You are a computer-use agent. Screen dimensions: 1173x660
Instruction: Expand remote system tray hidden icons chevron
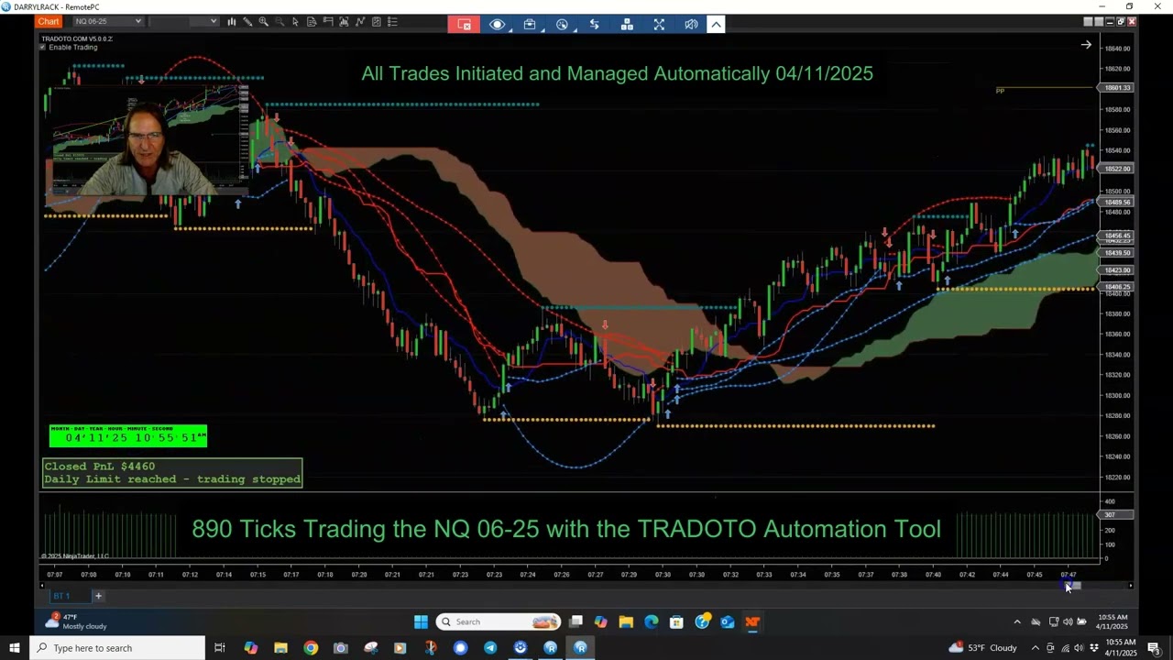click(x=1017, y=621)
